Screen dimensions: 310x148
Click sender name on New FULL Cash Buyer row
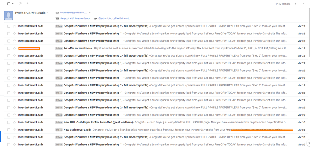click(31, 122)
